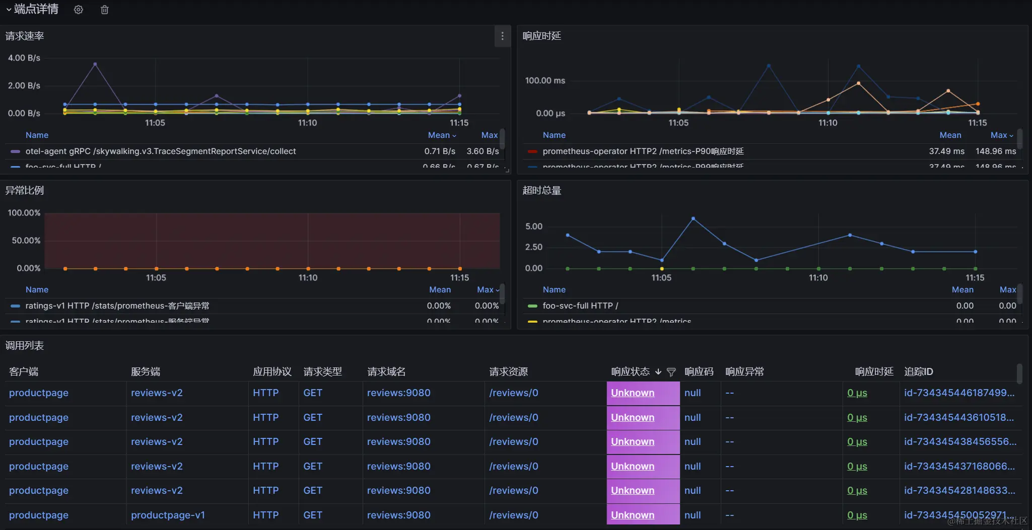1032x530 pixels.
Task: Click Mean header in 响应时延 legend
Action: 950,135
